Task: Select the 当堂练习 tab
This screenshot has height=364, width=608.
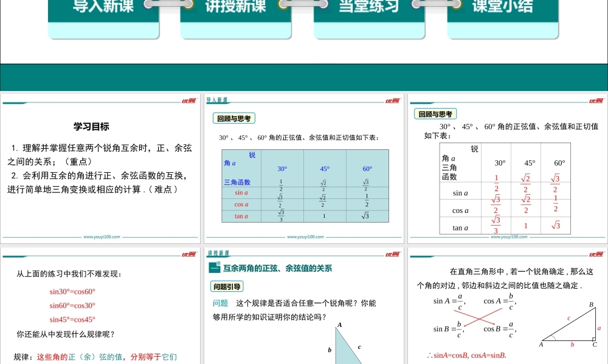Action: (x=369, y=7)
